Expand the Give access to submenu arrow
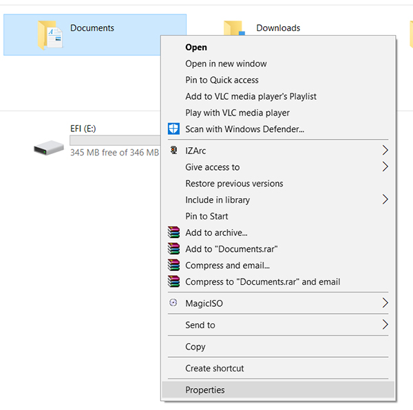This screenshot has width=413, height=410. tap(385, 167)
